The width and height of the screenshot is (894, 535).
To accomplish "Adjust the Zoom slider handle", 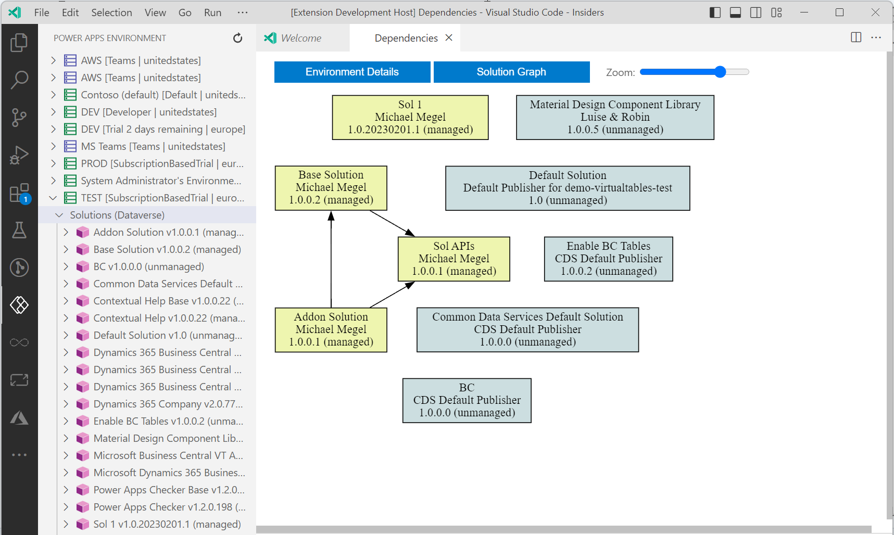I will (x=720, y=72).
